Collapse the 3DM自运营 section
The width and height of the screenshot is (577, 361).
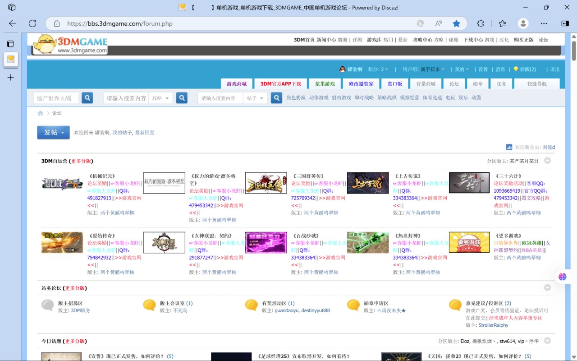click(x=547, y=160)
